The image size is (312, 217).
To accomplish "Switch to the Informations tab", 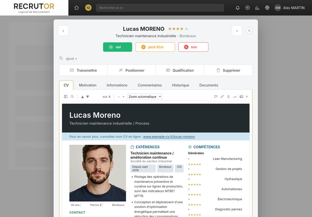I will 117,85.
